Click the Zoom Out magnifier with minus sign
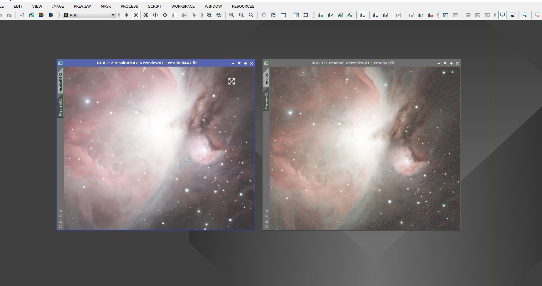The image size is (542, 286). [x=219, y=15]
